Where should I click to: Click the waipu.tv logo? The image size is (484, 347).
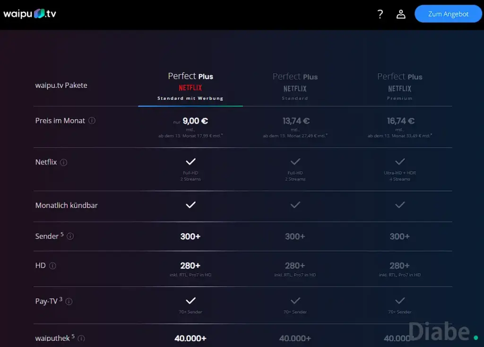click(x=29, y=14)
